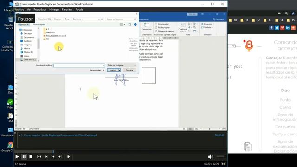Mute audio with the speaker icon

pos(210,157)
